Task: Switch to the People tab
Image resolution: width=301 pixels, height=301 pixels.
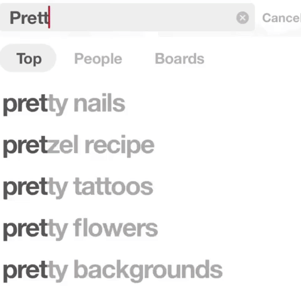Action: pos(98,59)
